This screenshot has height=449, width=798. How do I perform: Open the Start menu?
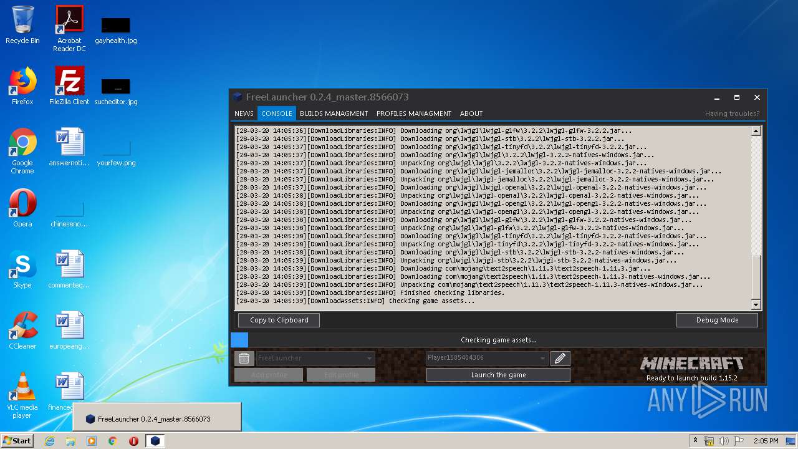click(17, 441)
